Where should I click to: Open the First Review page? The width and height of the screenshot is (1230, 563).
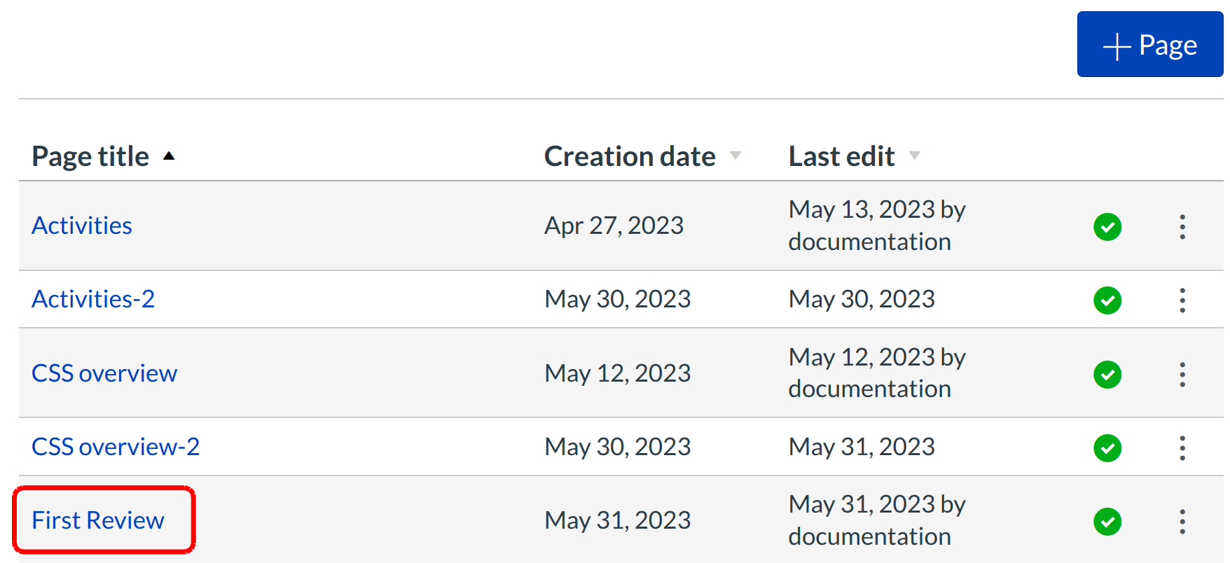point(98,520)
